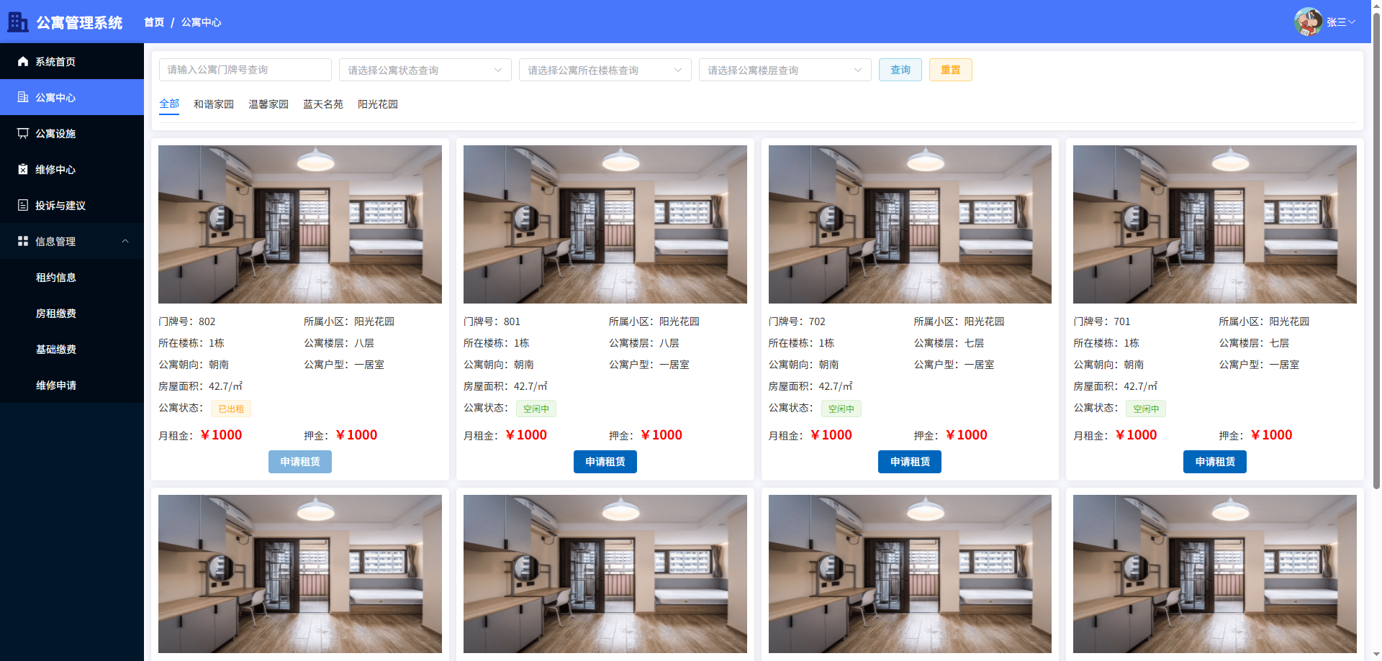Click 公寓楼层: 八层 in apartment 801's card
This screenshot has width=1382, height=661.
coord(644,343)
